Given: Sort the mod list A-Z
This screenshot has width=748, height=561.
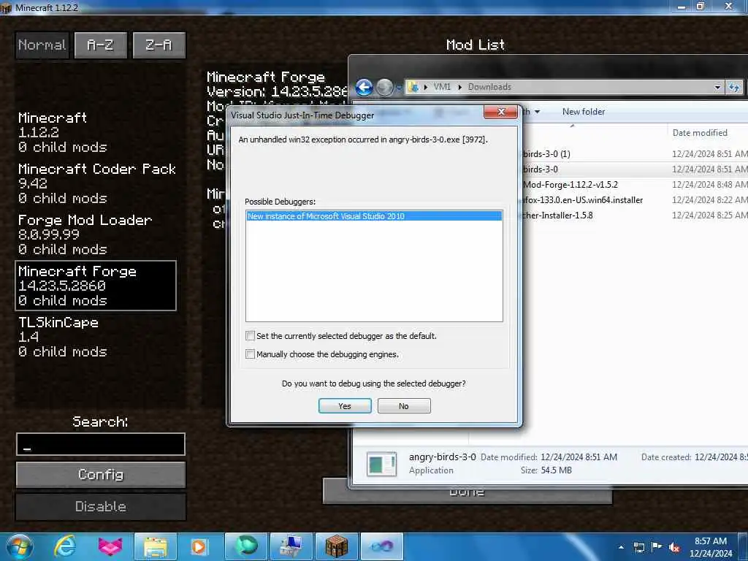Looking at the screenshot, I should 101,45.
